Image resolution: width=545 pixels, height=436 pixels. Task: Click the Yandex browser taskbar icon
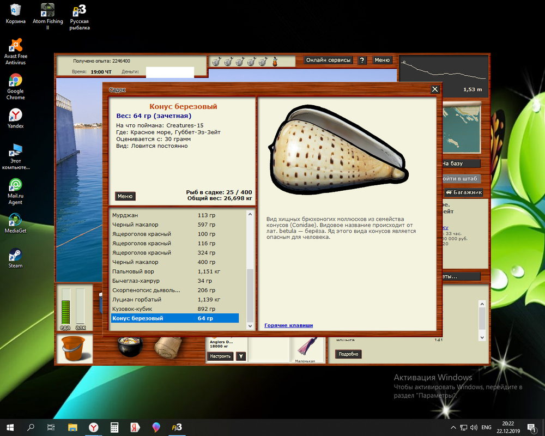point(94,427)
